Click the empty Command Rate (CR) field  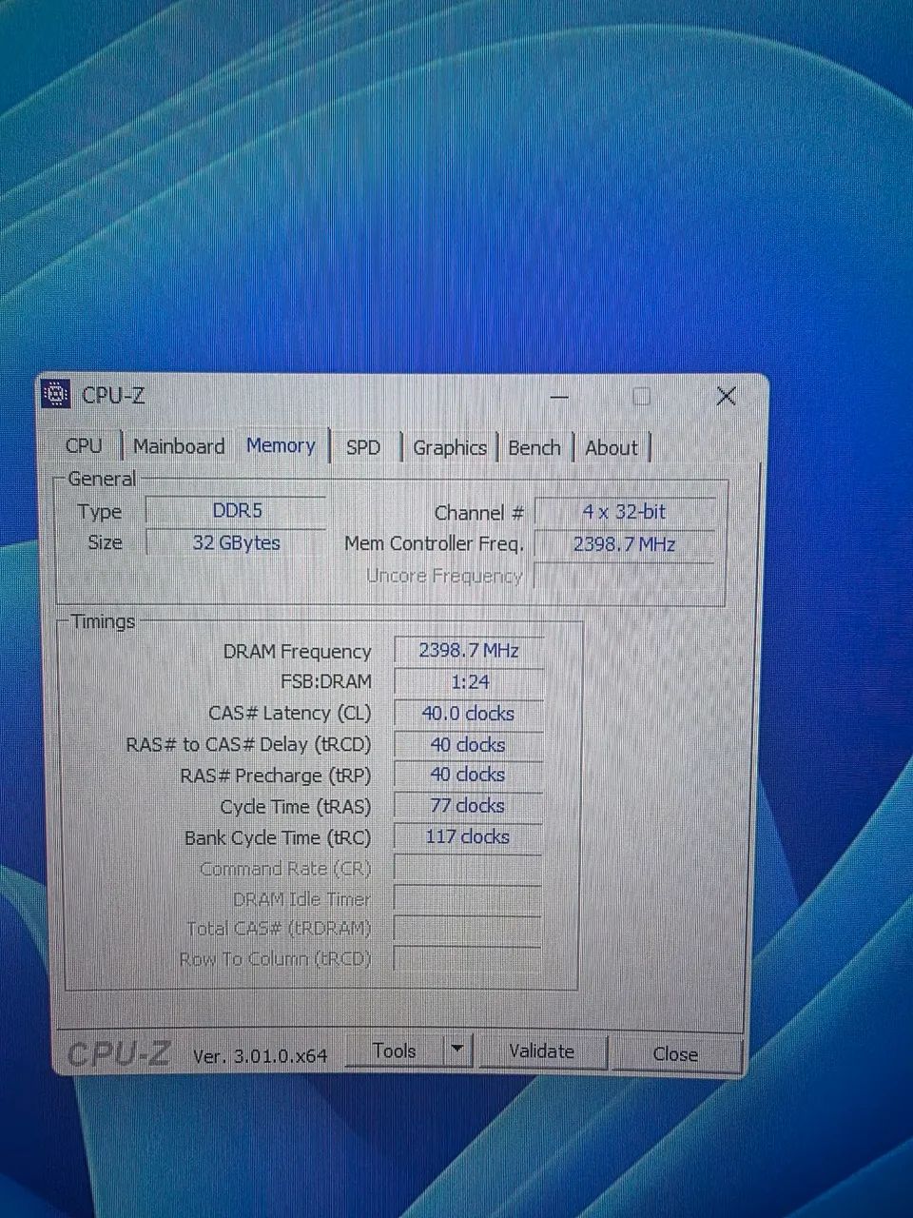(x=468, y=869)
